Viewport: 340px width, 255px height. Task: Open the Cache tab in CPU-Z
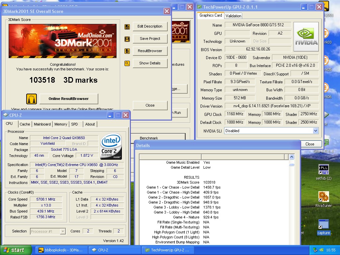(25, 124)
